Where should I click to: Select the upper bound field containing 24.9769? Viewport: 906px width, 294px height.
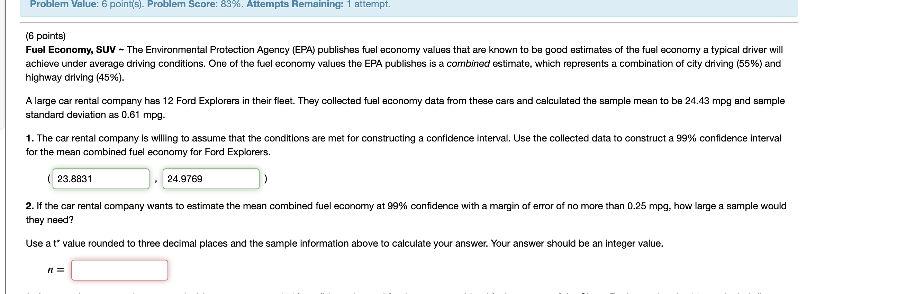pyautogui.click(x=211, y=179)
